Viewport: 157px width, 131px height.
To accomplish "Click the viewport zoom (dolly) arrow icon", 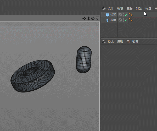I will click(88, 18).
